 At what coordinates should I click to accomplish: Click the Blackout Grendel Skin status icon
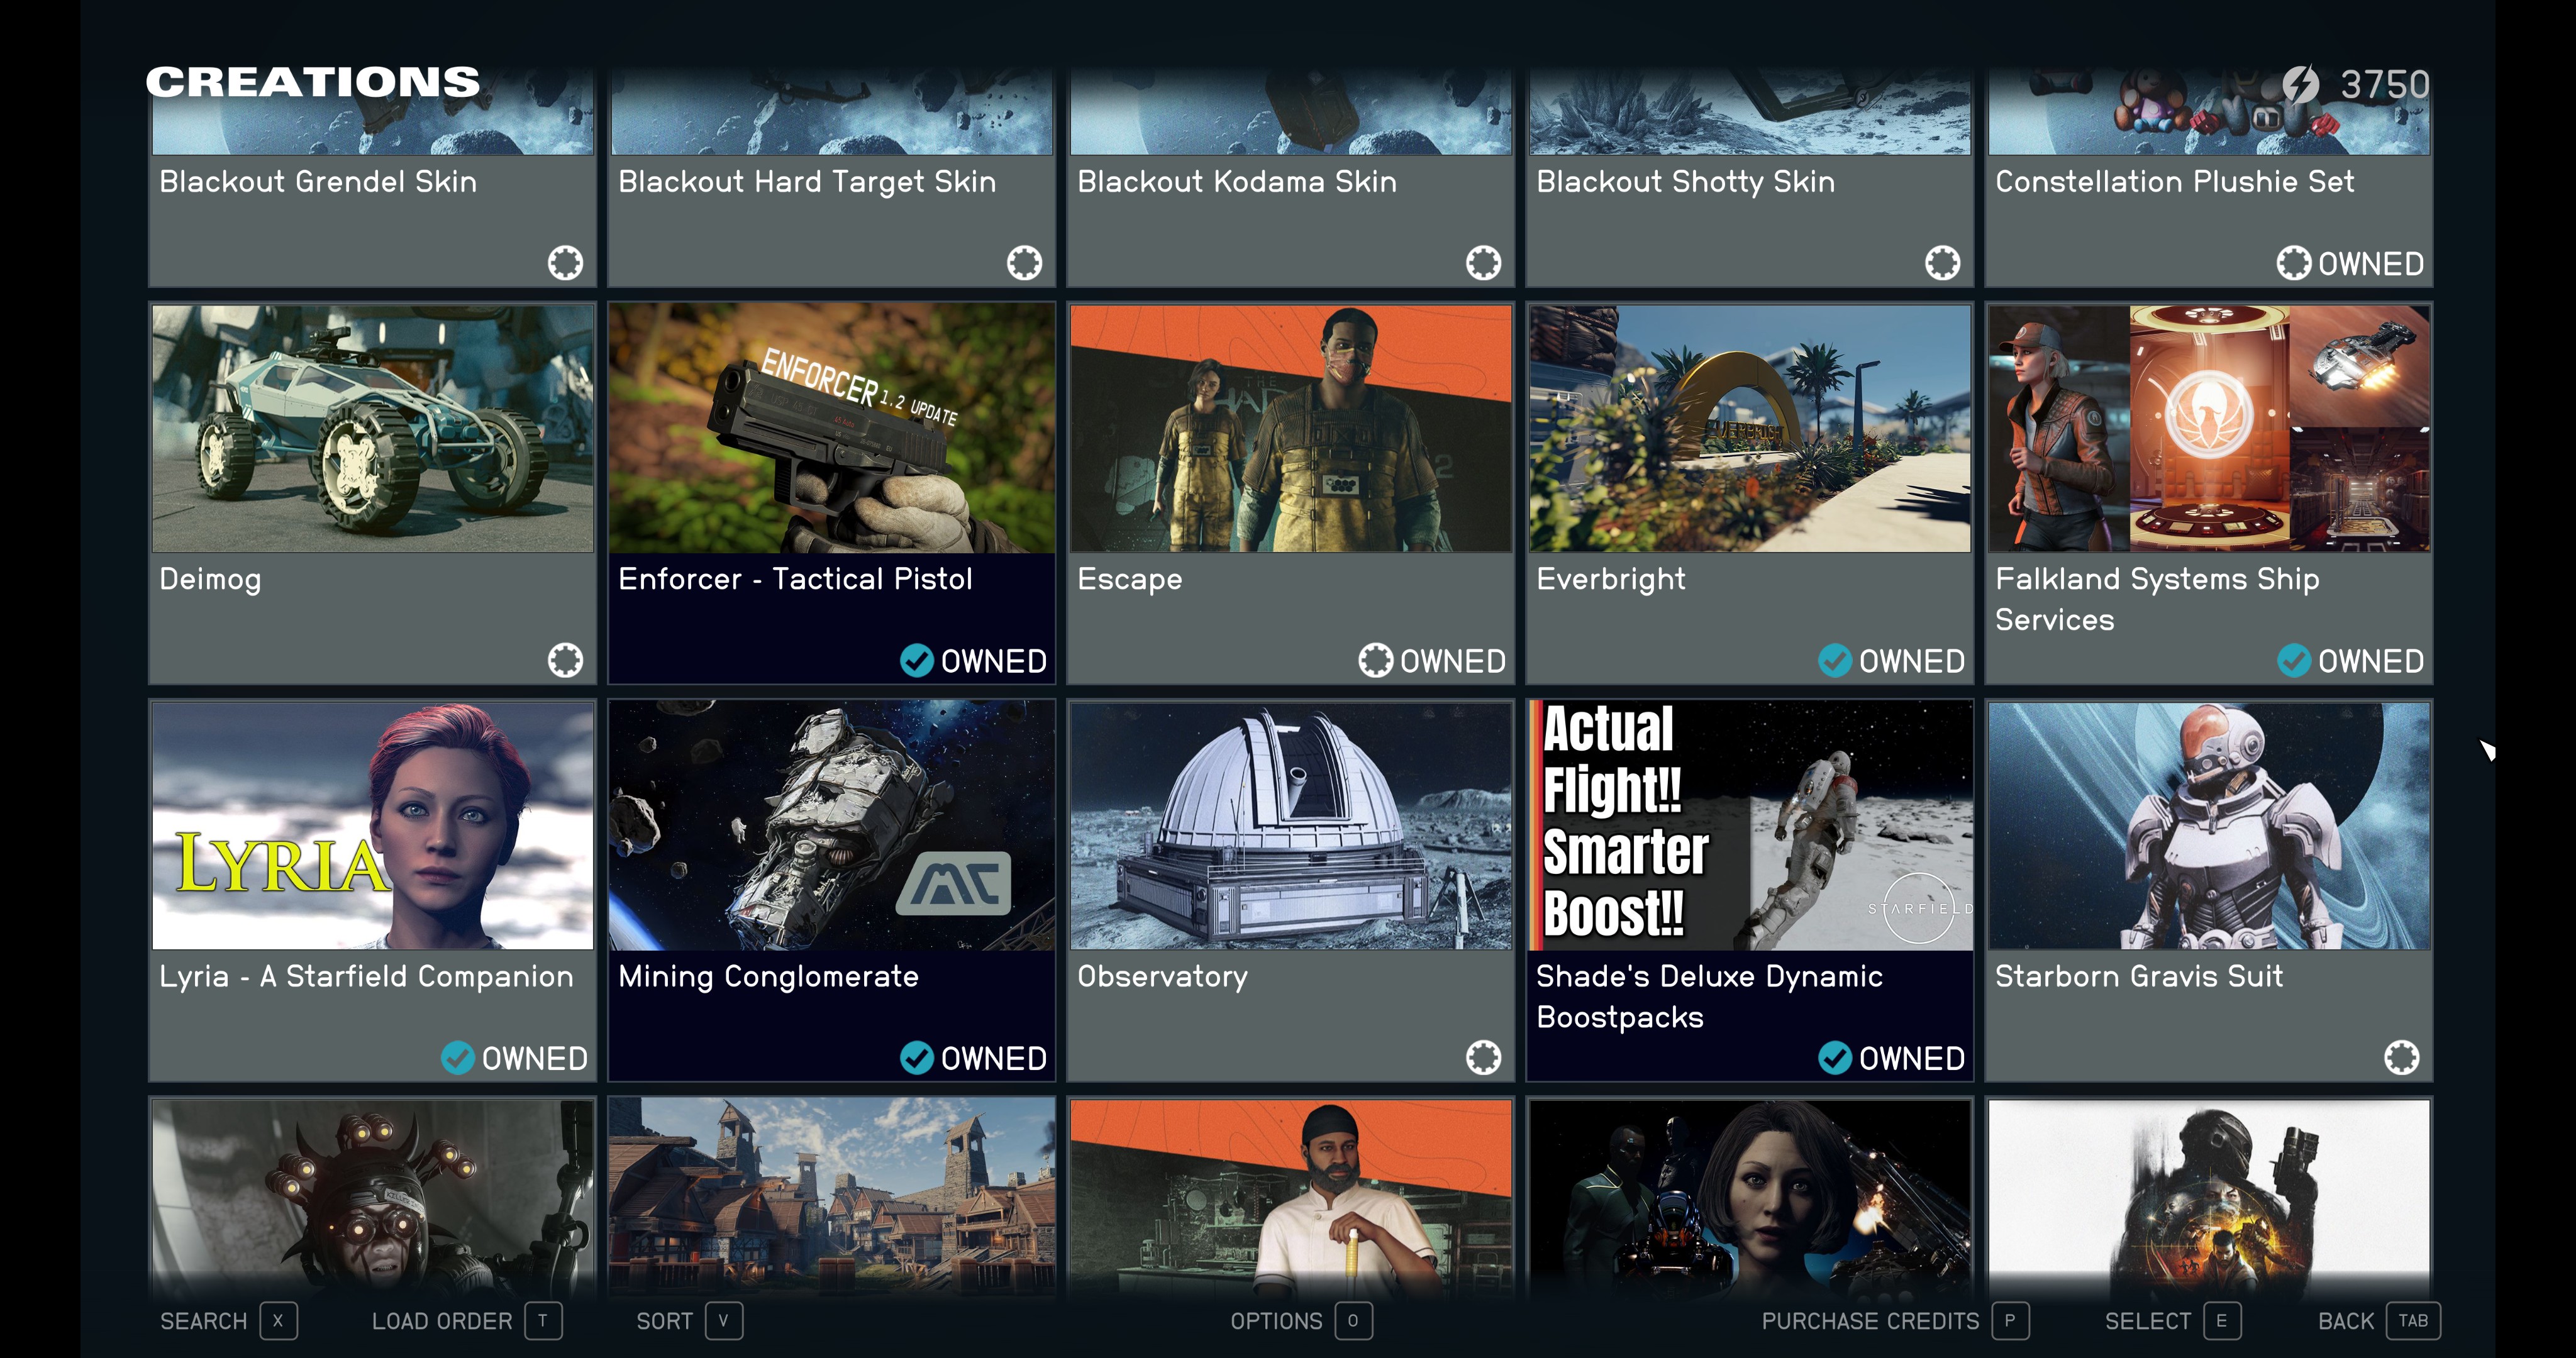click(x=565, y=263)
